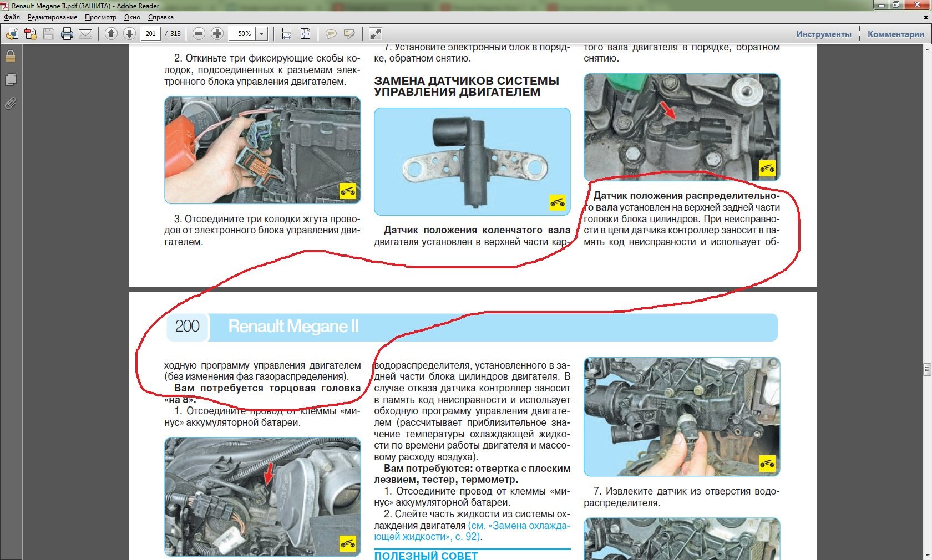Click the page number input field

coord(150,34)
